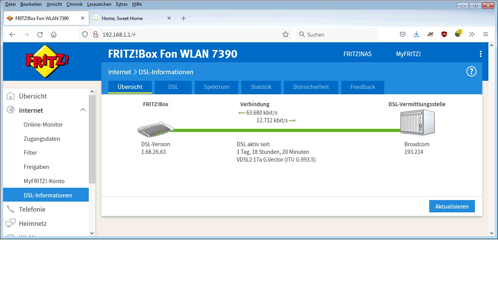Open the MyFRITZ! header link
498x307 pixels.
pos(408,54)
